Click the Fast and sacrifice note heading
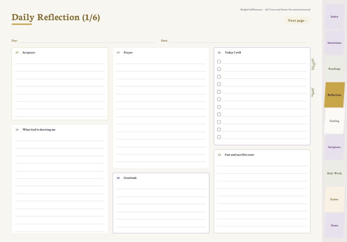Screen dimensions: 347x242 239,155
